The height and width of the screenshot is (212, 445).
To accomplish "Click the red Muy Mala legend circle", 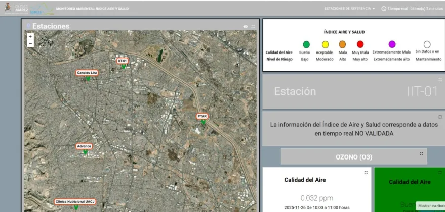I will pos(360,44).
